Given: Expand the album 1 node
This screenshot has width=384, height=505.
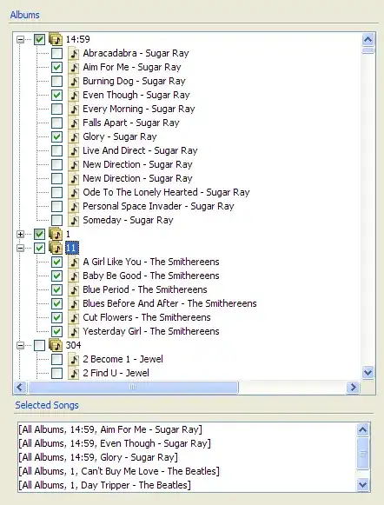Looking at the screenshot, I should click(20, 234).
